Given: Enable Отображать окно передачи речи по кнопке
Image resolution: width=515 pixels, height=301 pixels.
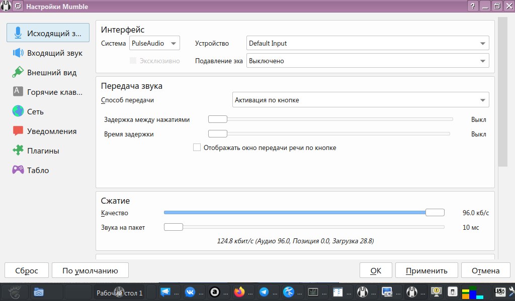Looking at the screenshot, I should point(197,147).
